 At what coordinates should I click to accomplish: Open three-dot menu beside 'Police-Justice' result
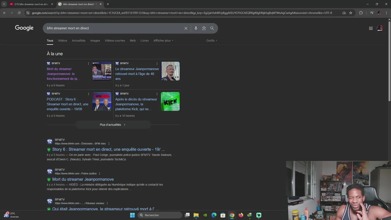(x=99, y=174)
